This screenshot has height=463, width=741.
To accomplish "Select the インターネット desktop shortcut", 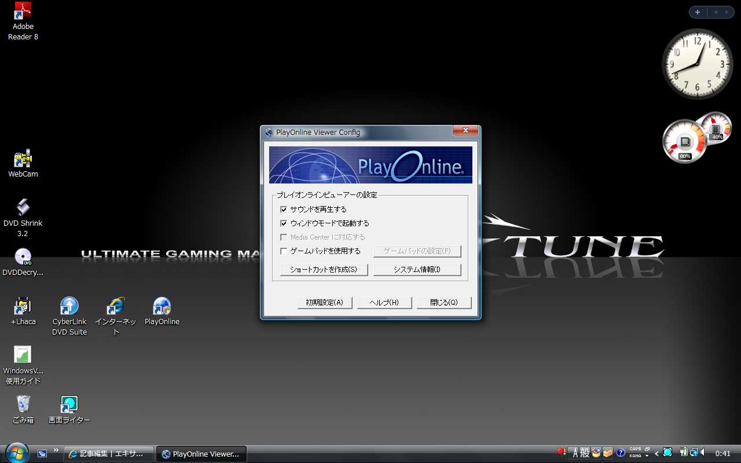I will pos(116,317).
